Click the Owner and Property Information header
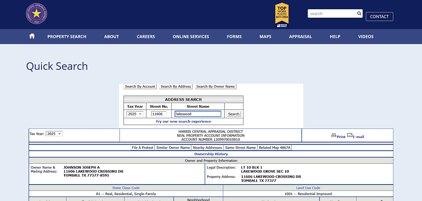The image size is (422, 201). tap(211, 160)
